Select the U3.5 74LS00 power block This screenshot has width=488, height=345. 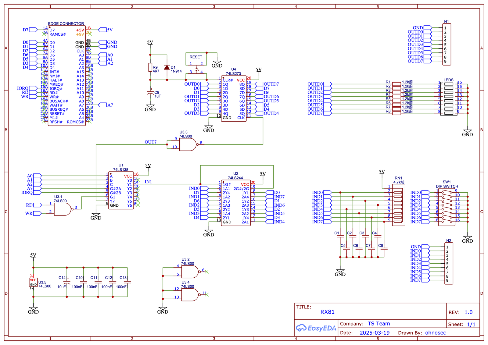[33, 282]
